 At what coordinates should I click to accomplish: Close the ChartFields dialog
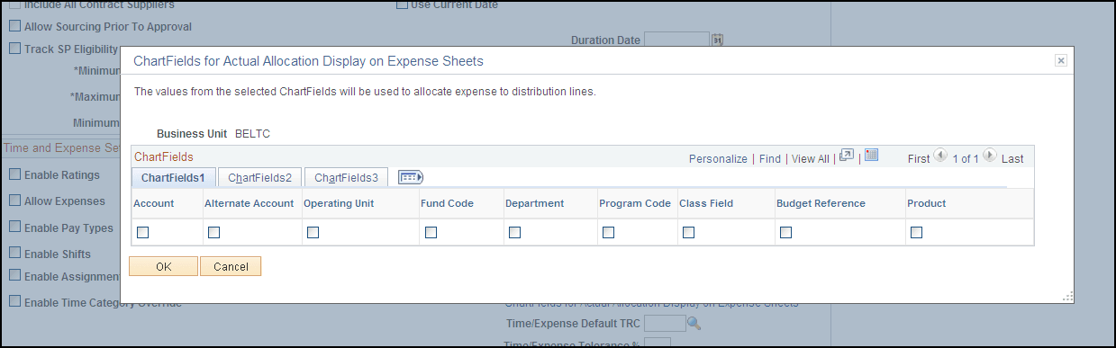(x=1061, y=60)
